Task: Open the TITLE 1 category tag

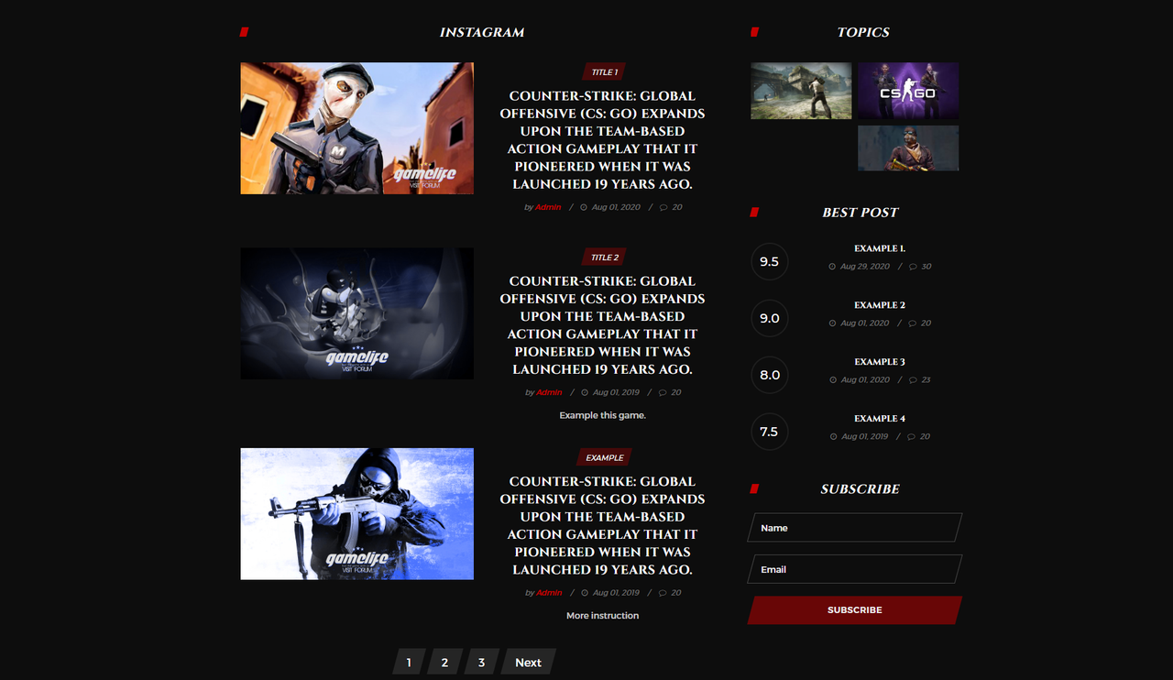Action: (604, 72)
